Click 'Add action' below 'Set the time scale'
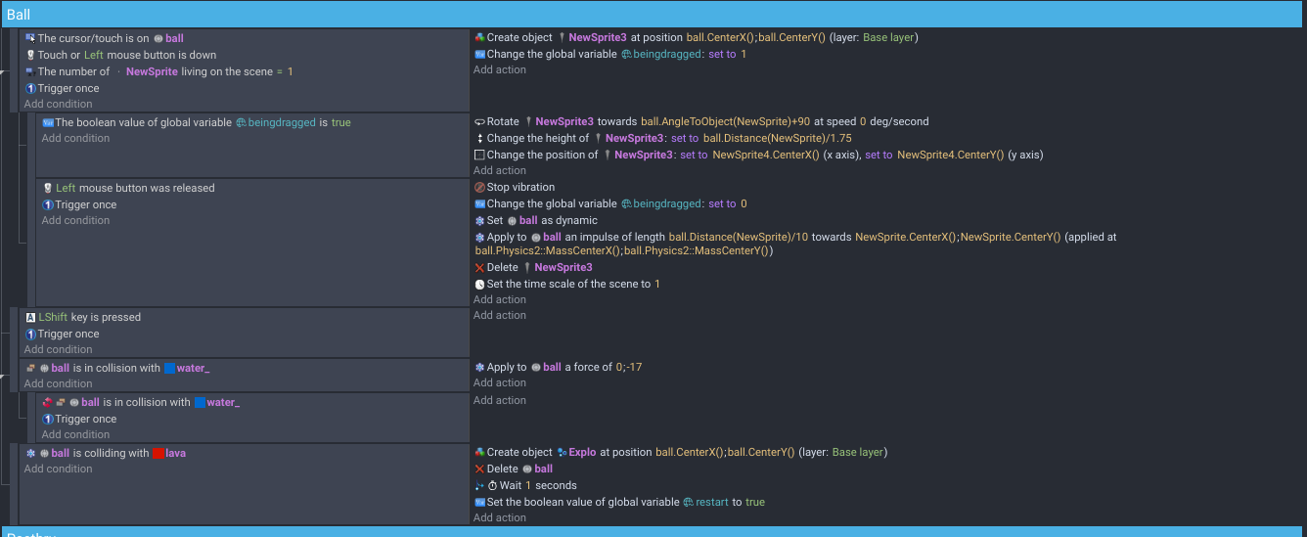 (x=500, y=299)
